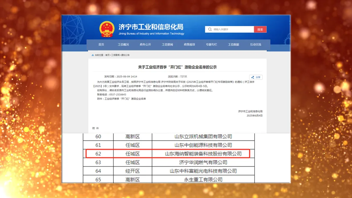The height and width of the screenshot is (198, 352).
Task: Navigate to 专题专栏 section
Action: (212, 45)
